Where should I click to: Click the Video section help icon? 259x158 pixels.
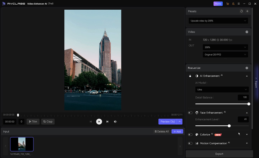point(247,32)
